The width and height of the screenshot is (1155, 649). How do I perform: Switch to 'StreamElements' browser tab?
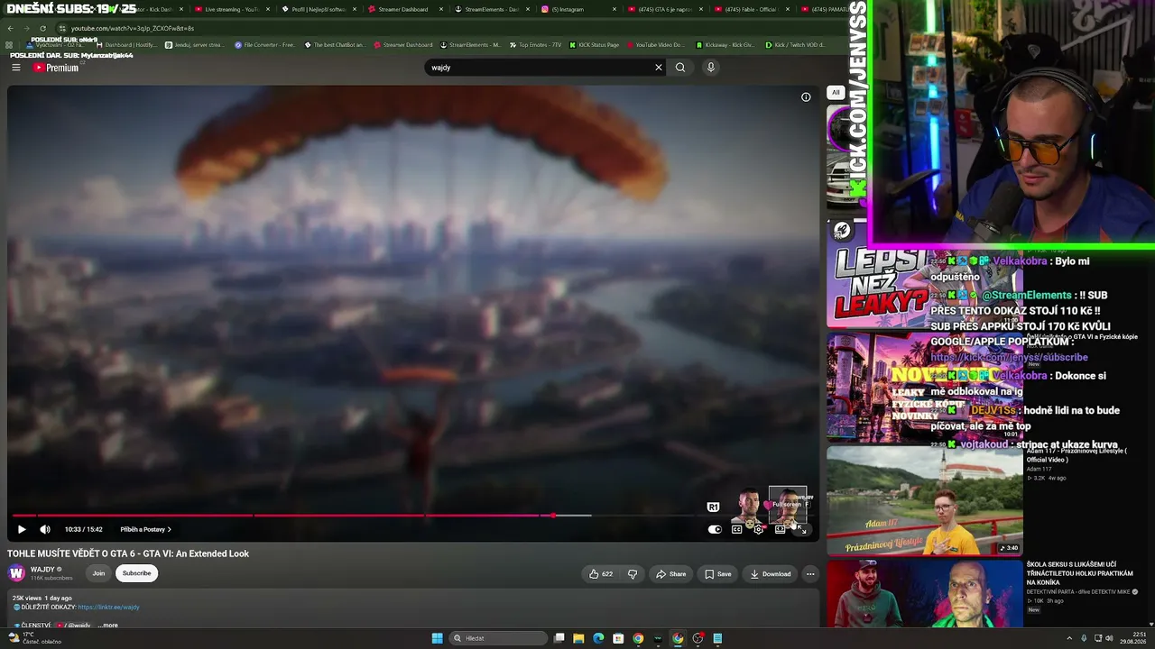click(x=492, y=9)
